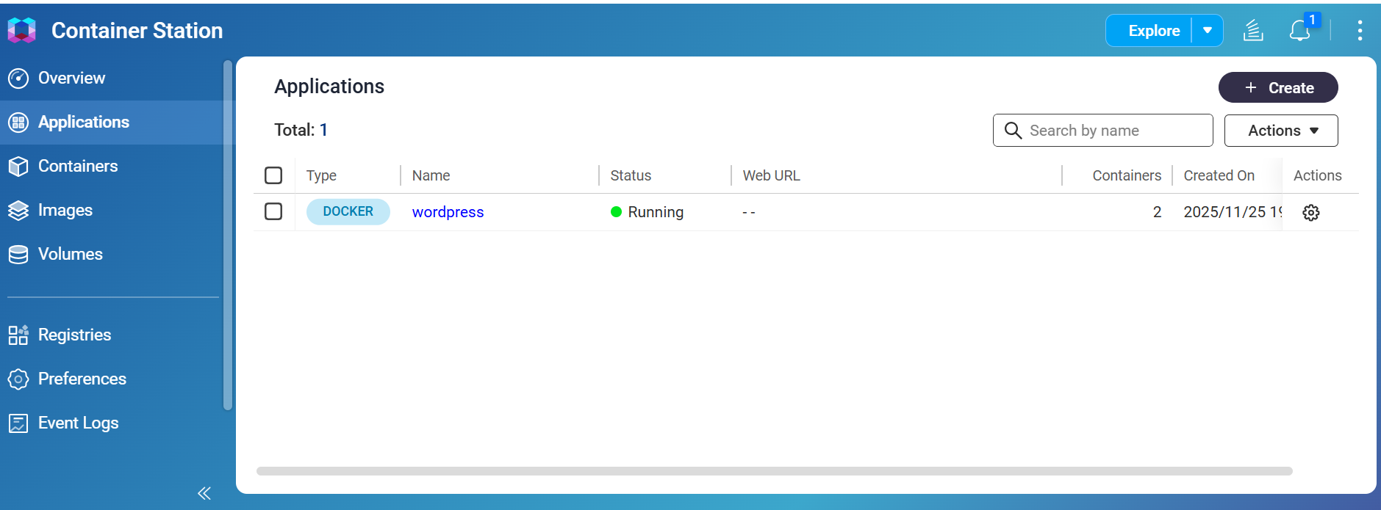This screenshot has height=510, width=1381.
Task: Click the magnifier icon in search box
Action: tap(1013, 131)
